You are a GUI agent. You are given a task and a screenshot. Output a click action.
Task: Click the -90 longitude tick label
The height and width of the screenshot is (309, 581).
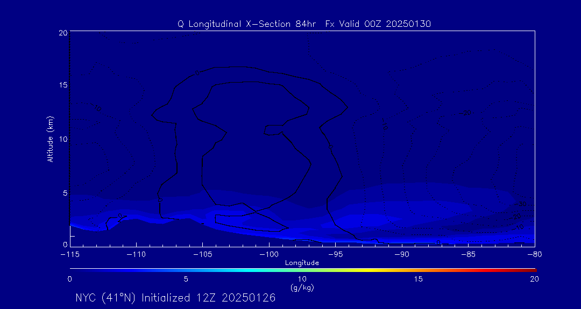click(402, 255)
